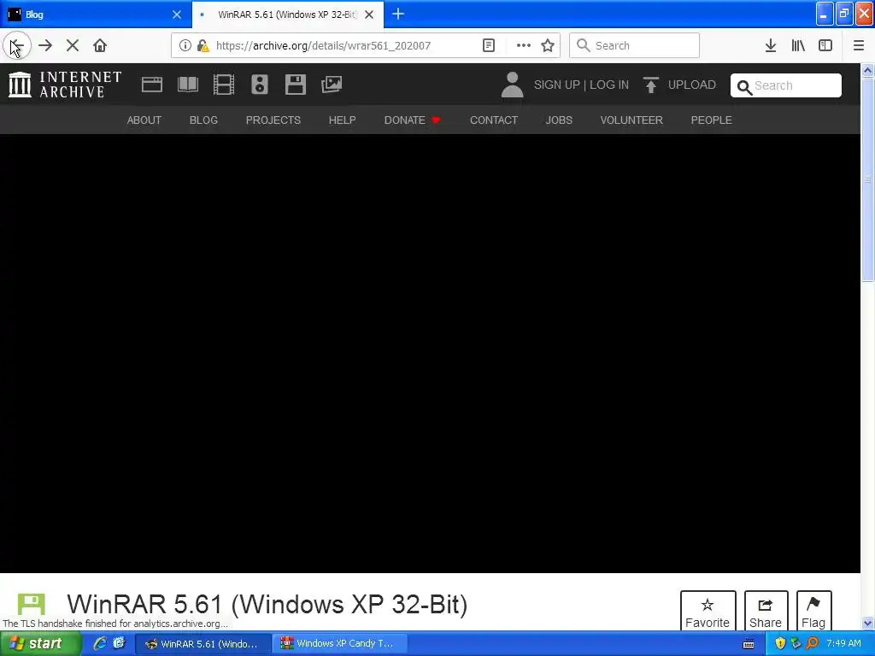
Task: Open the Video film strip icon
Action: 224,85
